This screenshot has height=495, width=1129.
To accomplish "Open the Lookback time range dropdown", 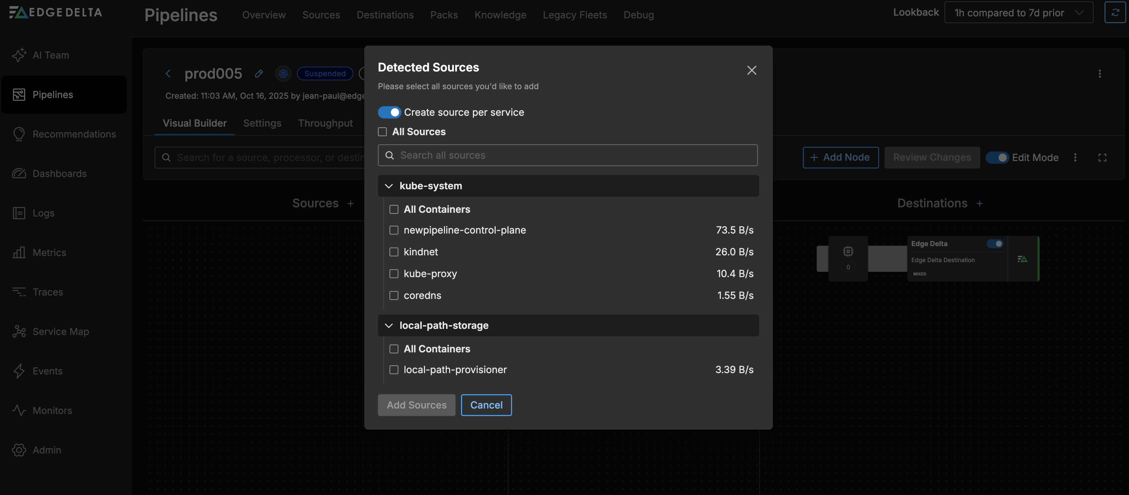I will tap(1018, 13).
